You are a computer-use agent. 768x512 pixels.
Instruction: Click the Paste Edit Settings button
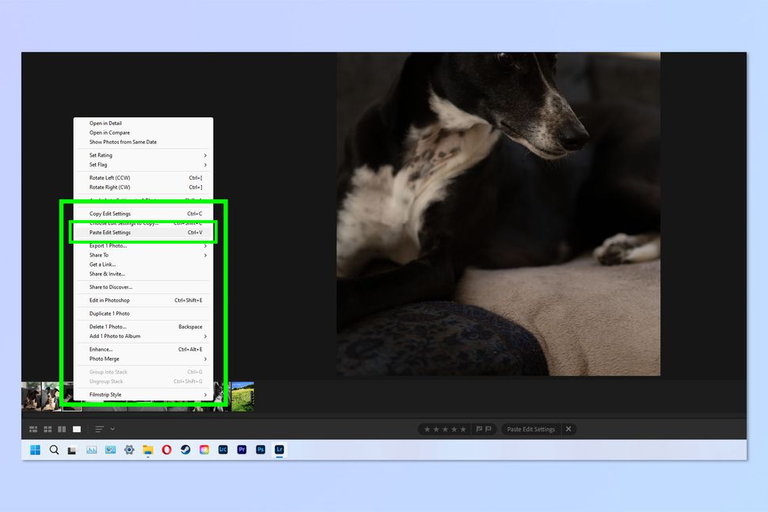coord(532,429)
